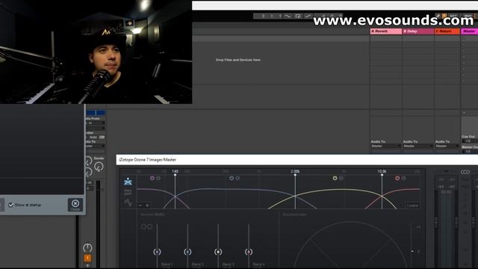
Task: Set Monitor to Auto
Action: [93, 137]
